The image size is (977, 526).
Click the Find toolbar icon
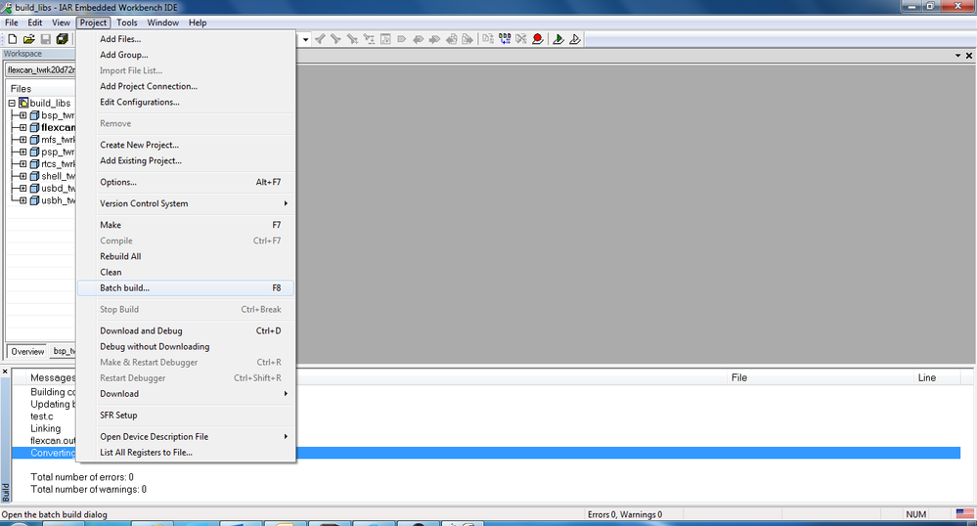pyautogui.click(x=353, y=39)
